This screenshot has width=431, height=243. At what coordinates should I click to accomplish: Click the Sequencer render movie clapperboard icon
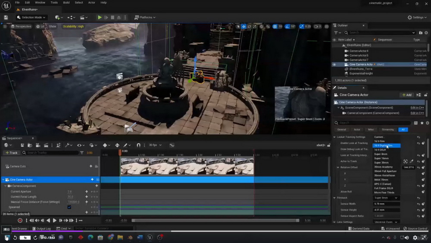(x=46, y=145)
